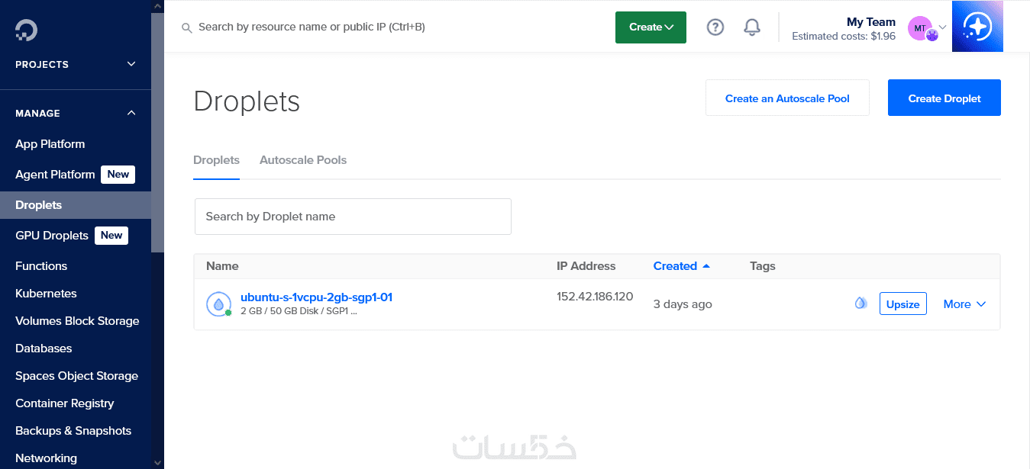Expand the Projects sidebar section
Screen dimensions: 1030x469
point(131,64)
